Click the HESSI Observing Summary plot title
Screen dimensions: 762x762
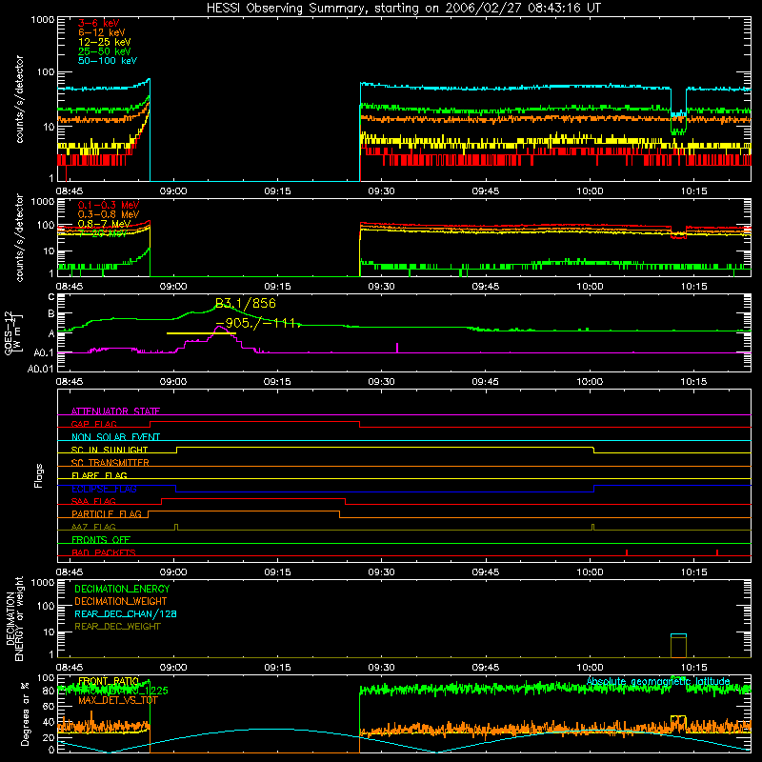404,9
